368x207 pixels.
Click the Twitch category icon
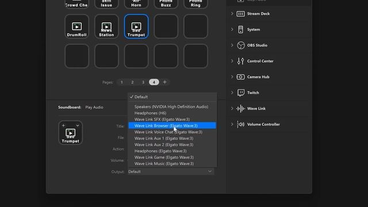(x=240, y=93)
